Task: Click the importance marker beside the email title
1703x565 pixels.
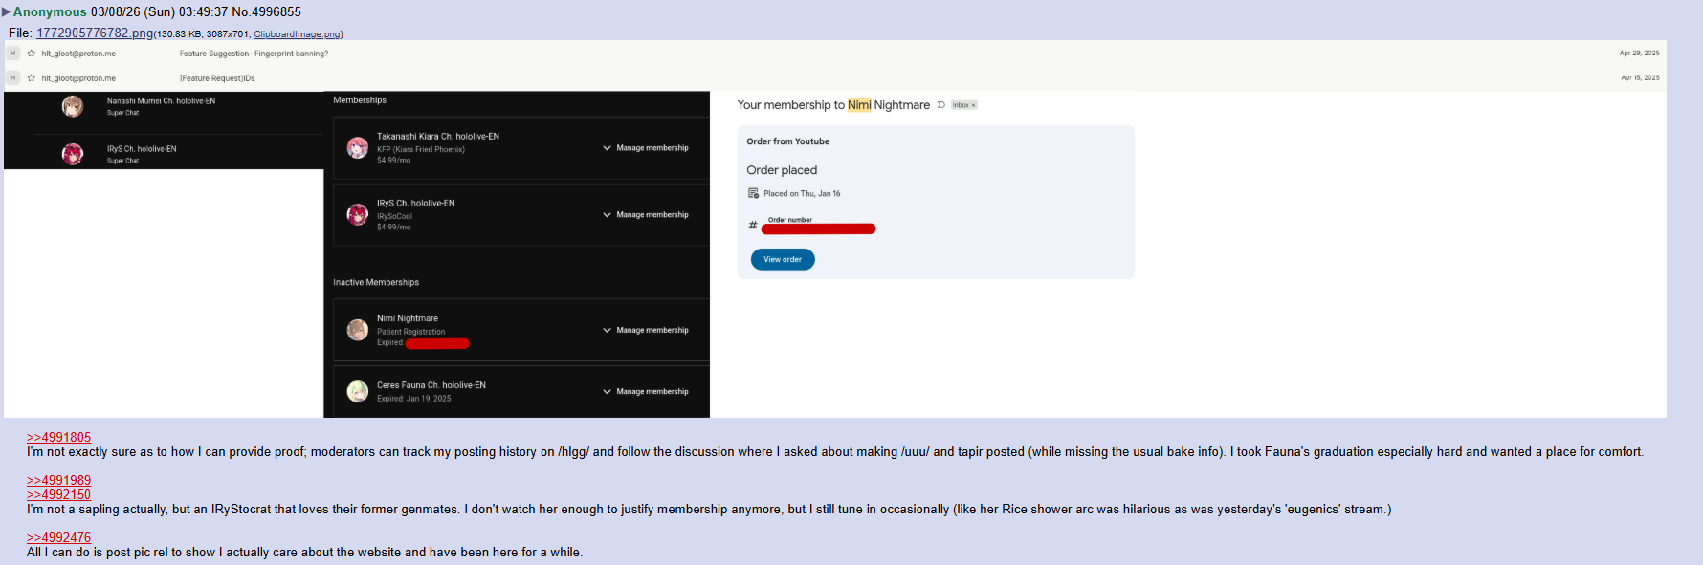Action: click(x=941, y=105)
